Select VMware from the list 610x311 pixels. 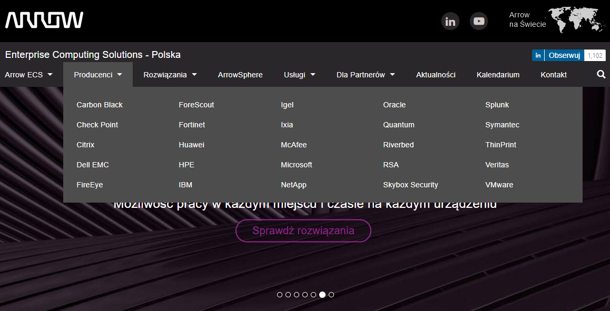499,185
